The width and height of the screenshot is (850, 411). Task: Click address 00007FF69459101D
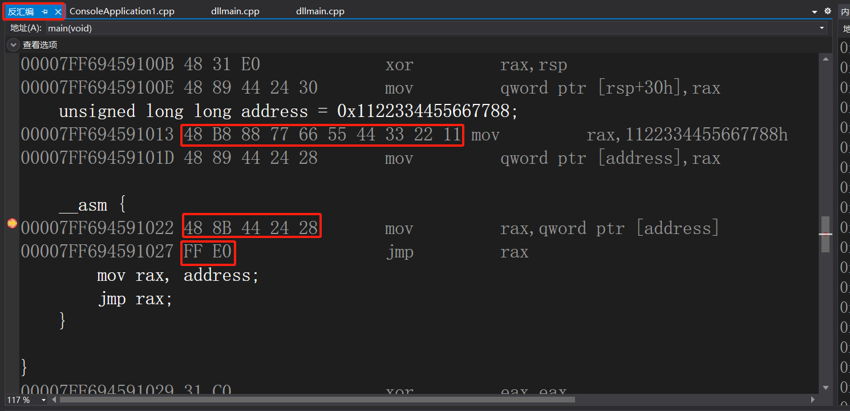pyautogui.click(x=97, y=158)
